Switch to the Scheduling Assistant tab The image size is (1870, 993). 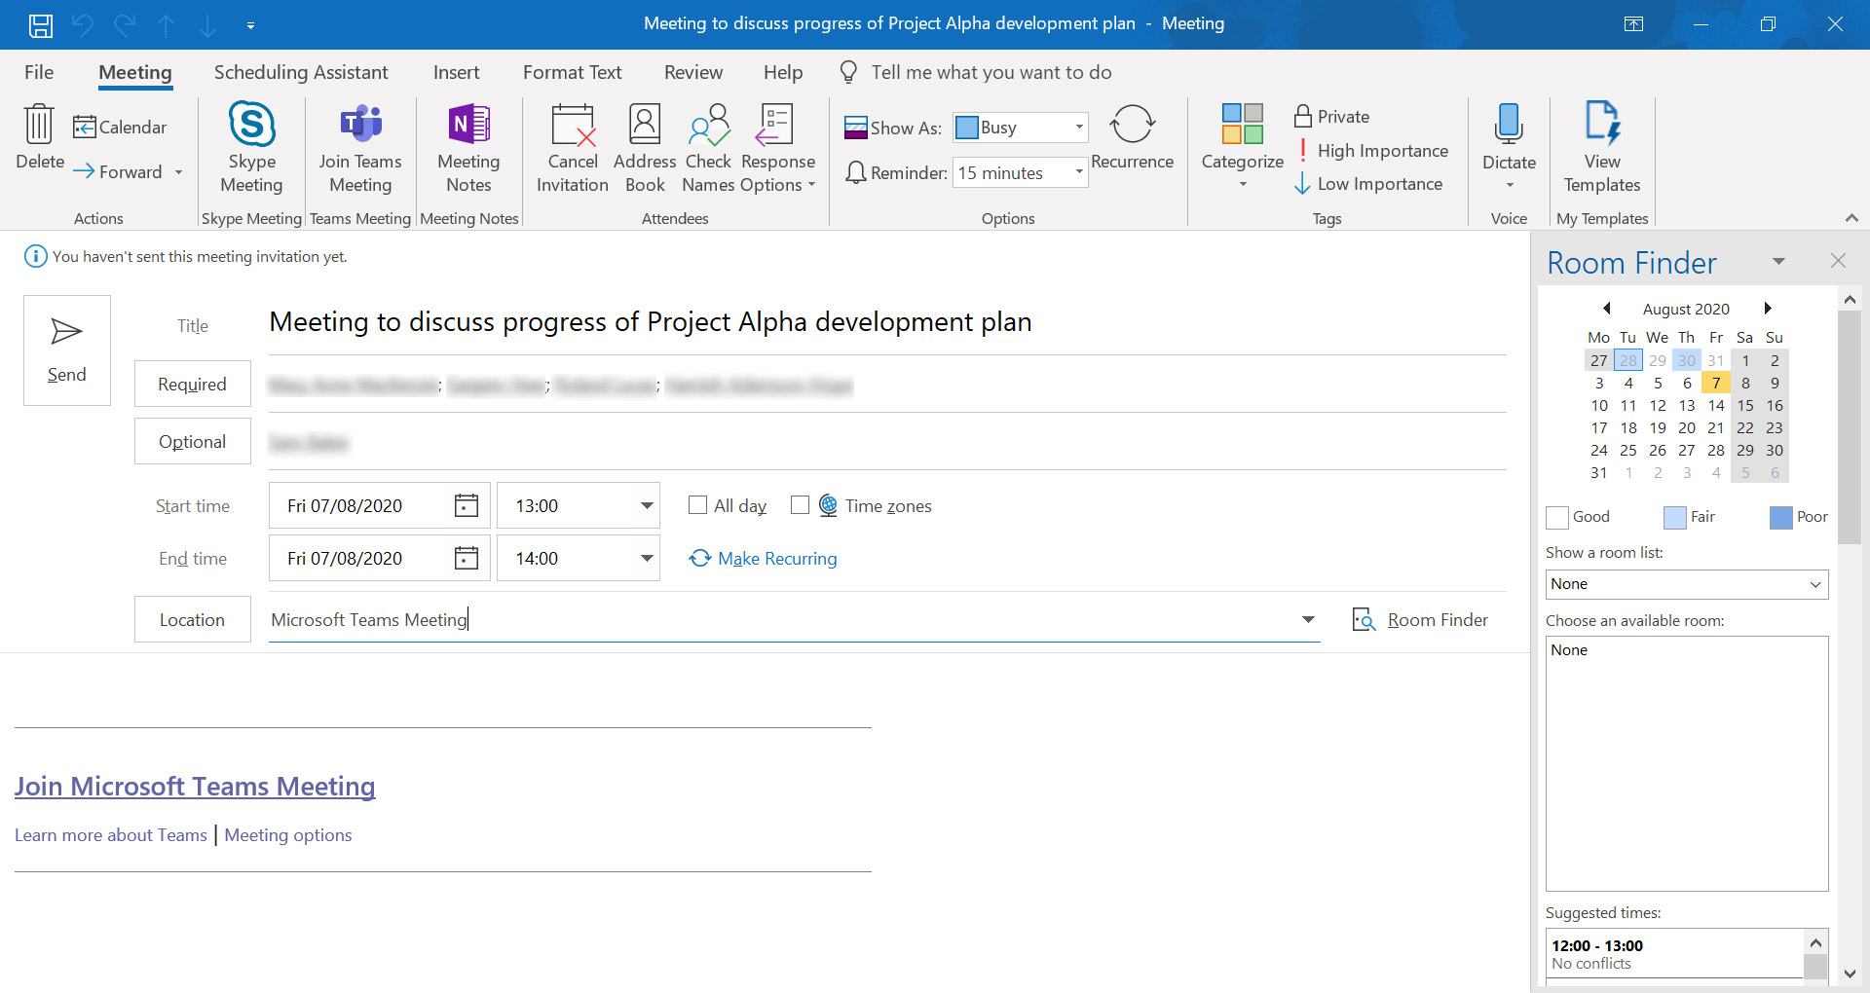[x=301, y=72]
